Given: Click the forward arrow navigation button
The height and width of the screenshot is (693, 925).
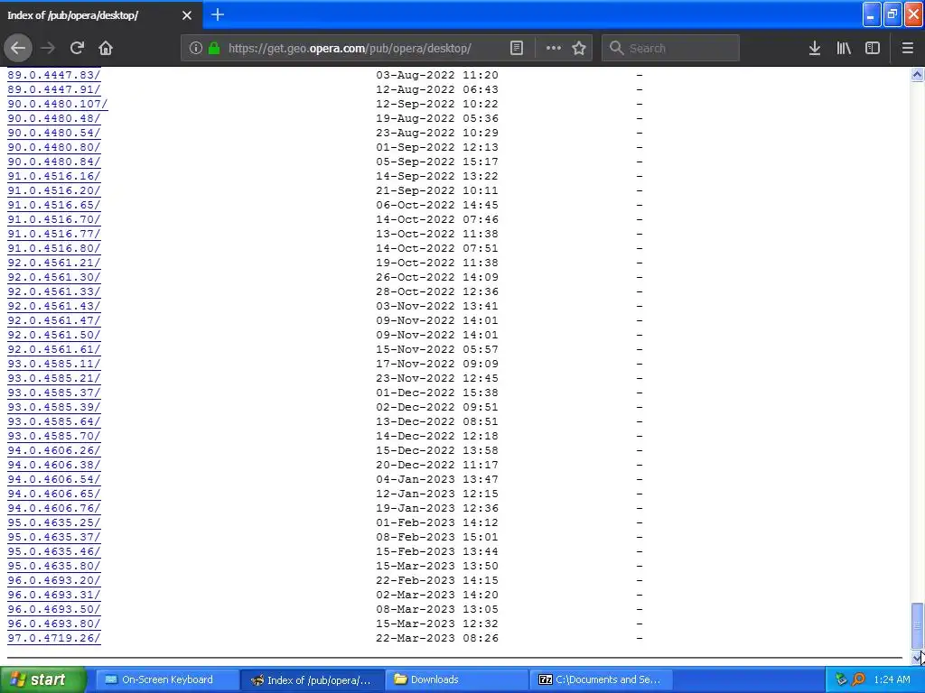Looking at the screenshot, I should click(49, 49).
